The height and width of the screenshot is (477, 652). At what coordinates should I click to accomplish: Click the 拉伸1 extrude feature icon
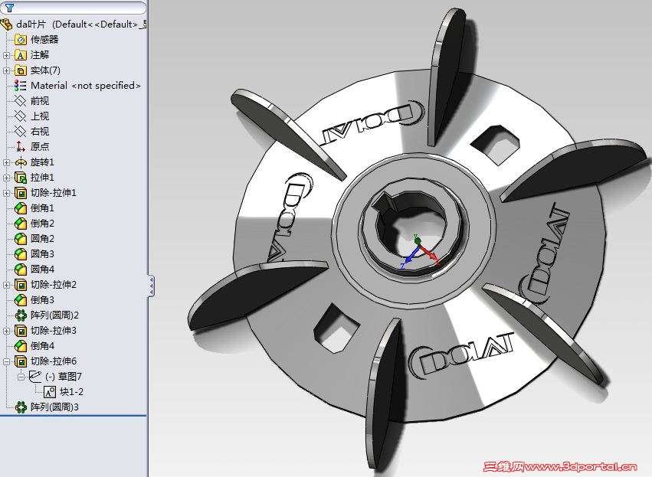pyautogui.click(x=21, y=178)
